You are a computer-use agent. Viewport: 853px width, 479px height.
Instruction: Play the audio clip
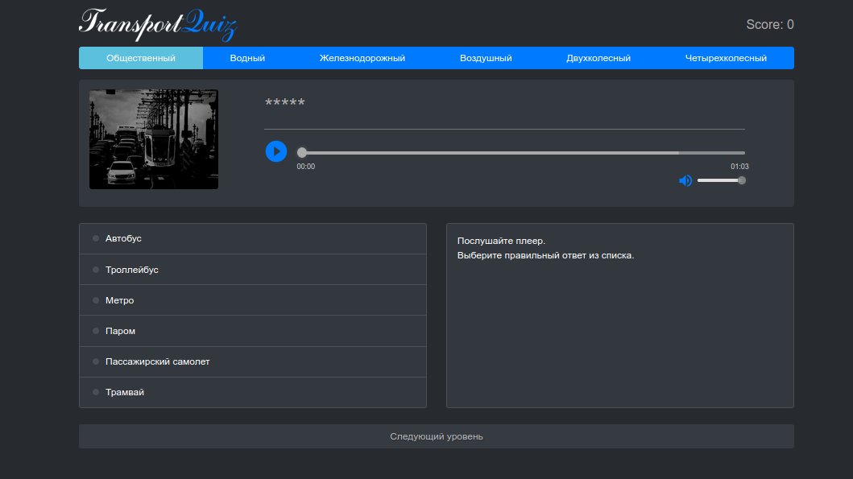pos(275,151)
